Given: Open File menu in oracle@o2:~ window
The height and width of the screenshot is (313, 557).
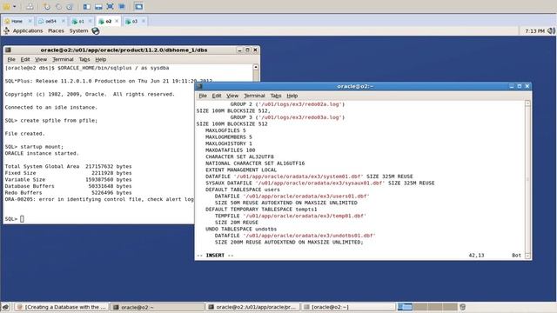Looking at the screenshot, I should tap(203, 96).
